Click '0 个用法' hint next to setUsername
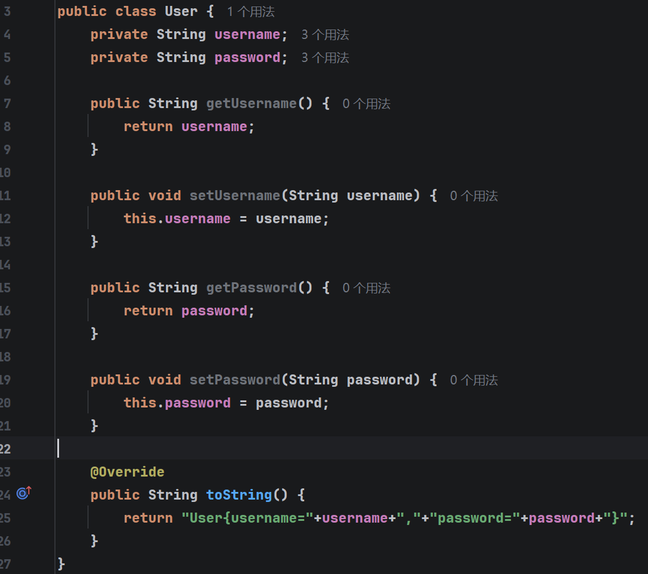Image resolution: width=648 pixels, height=574 pixels. 474,196
